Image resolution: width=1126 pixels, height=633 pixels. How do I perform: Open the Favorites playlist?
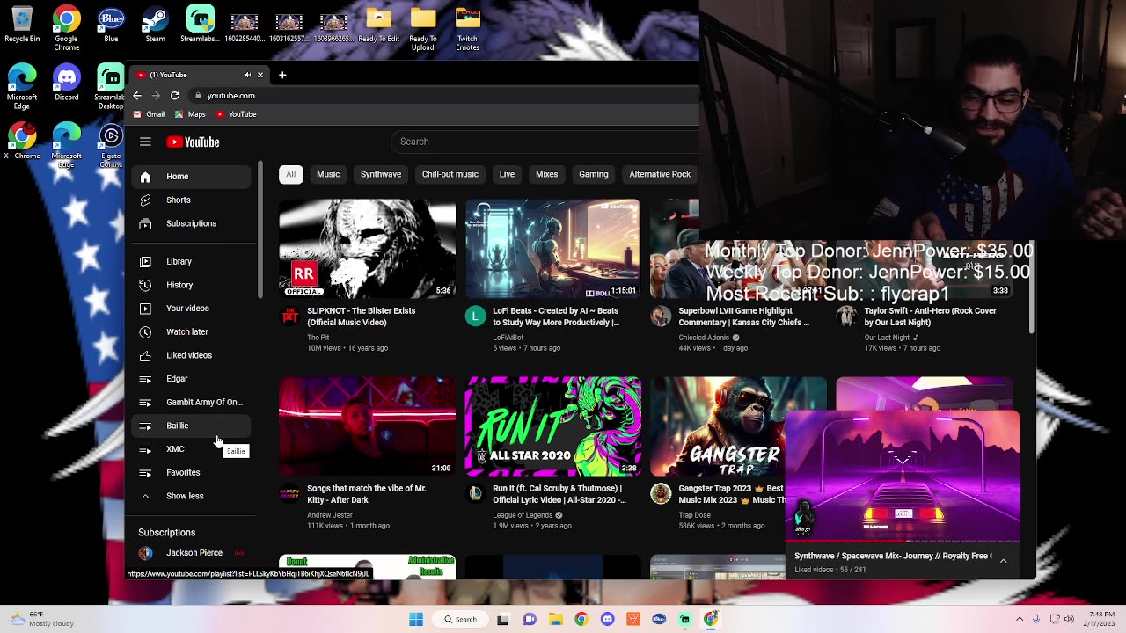(x=191, y=472)
